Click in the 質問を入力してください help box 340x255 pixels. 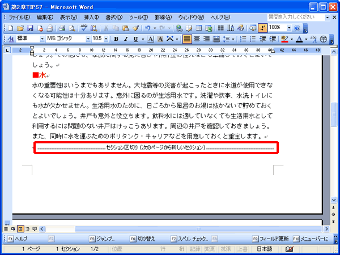296,17
